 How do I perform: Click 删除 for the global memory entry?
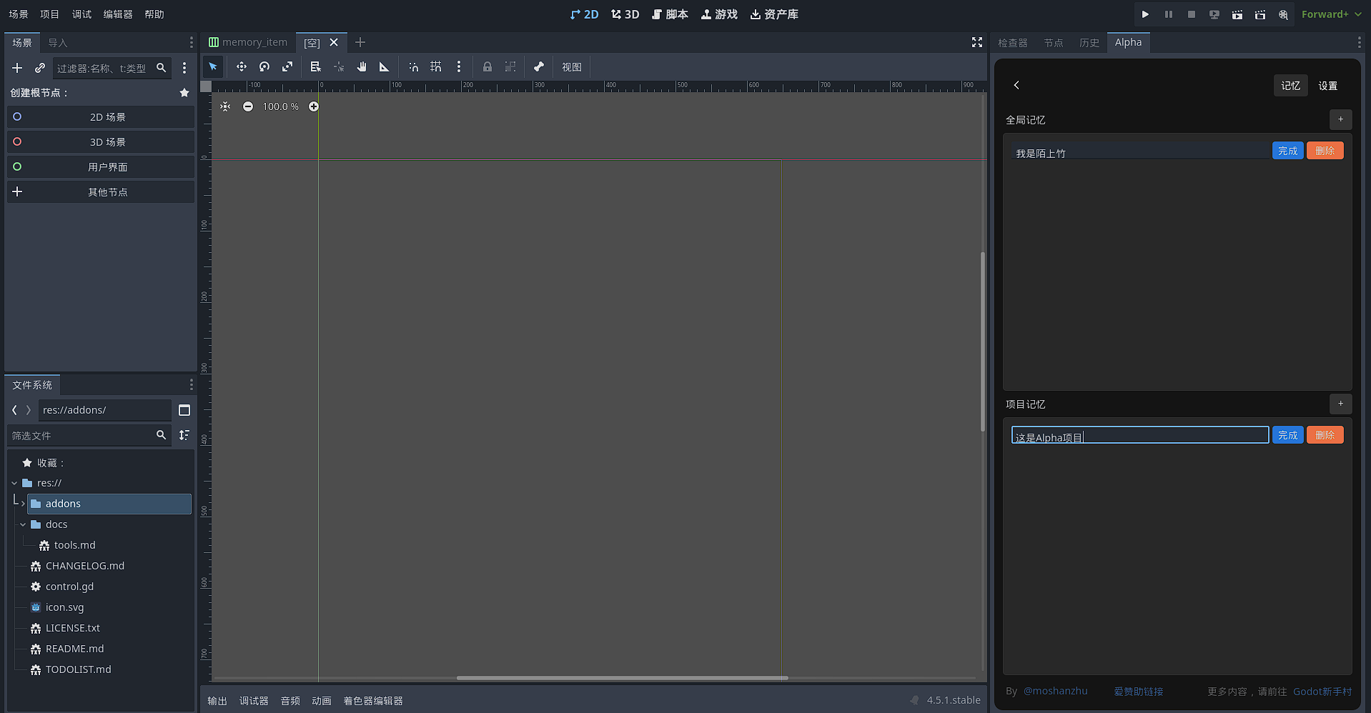pos(1325,151)
